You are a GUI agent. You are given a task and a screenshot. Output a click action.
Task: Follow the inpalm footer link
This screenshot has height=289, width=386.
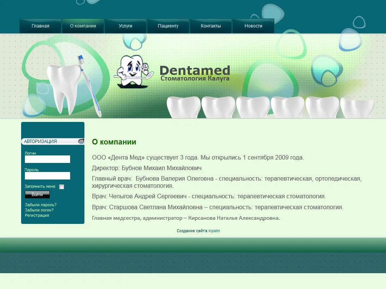pos(214,231)
